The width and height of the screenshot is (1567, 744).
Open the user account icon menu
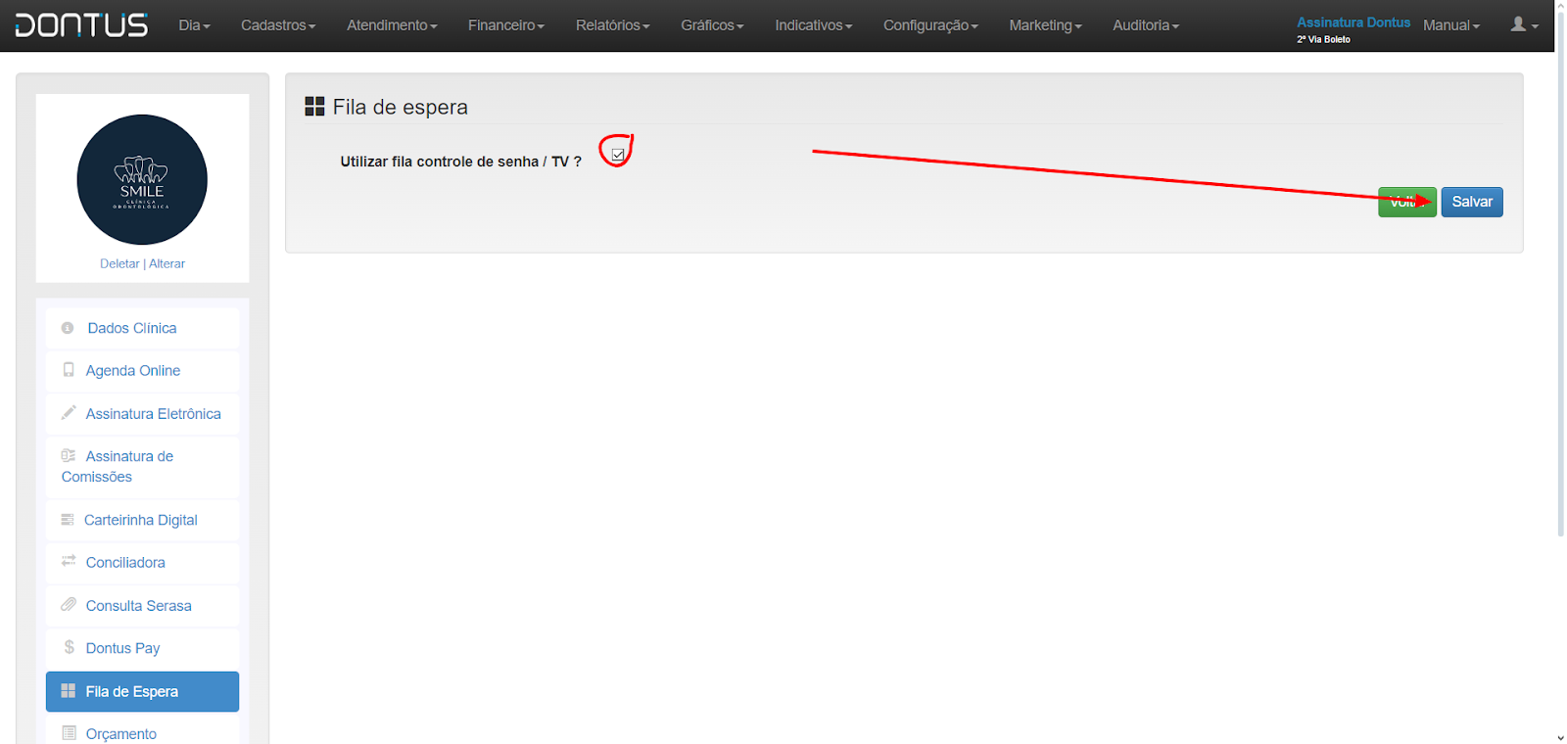tap(1524, 24)
